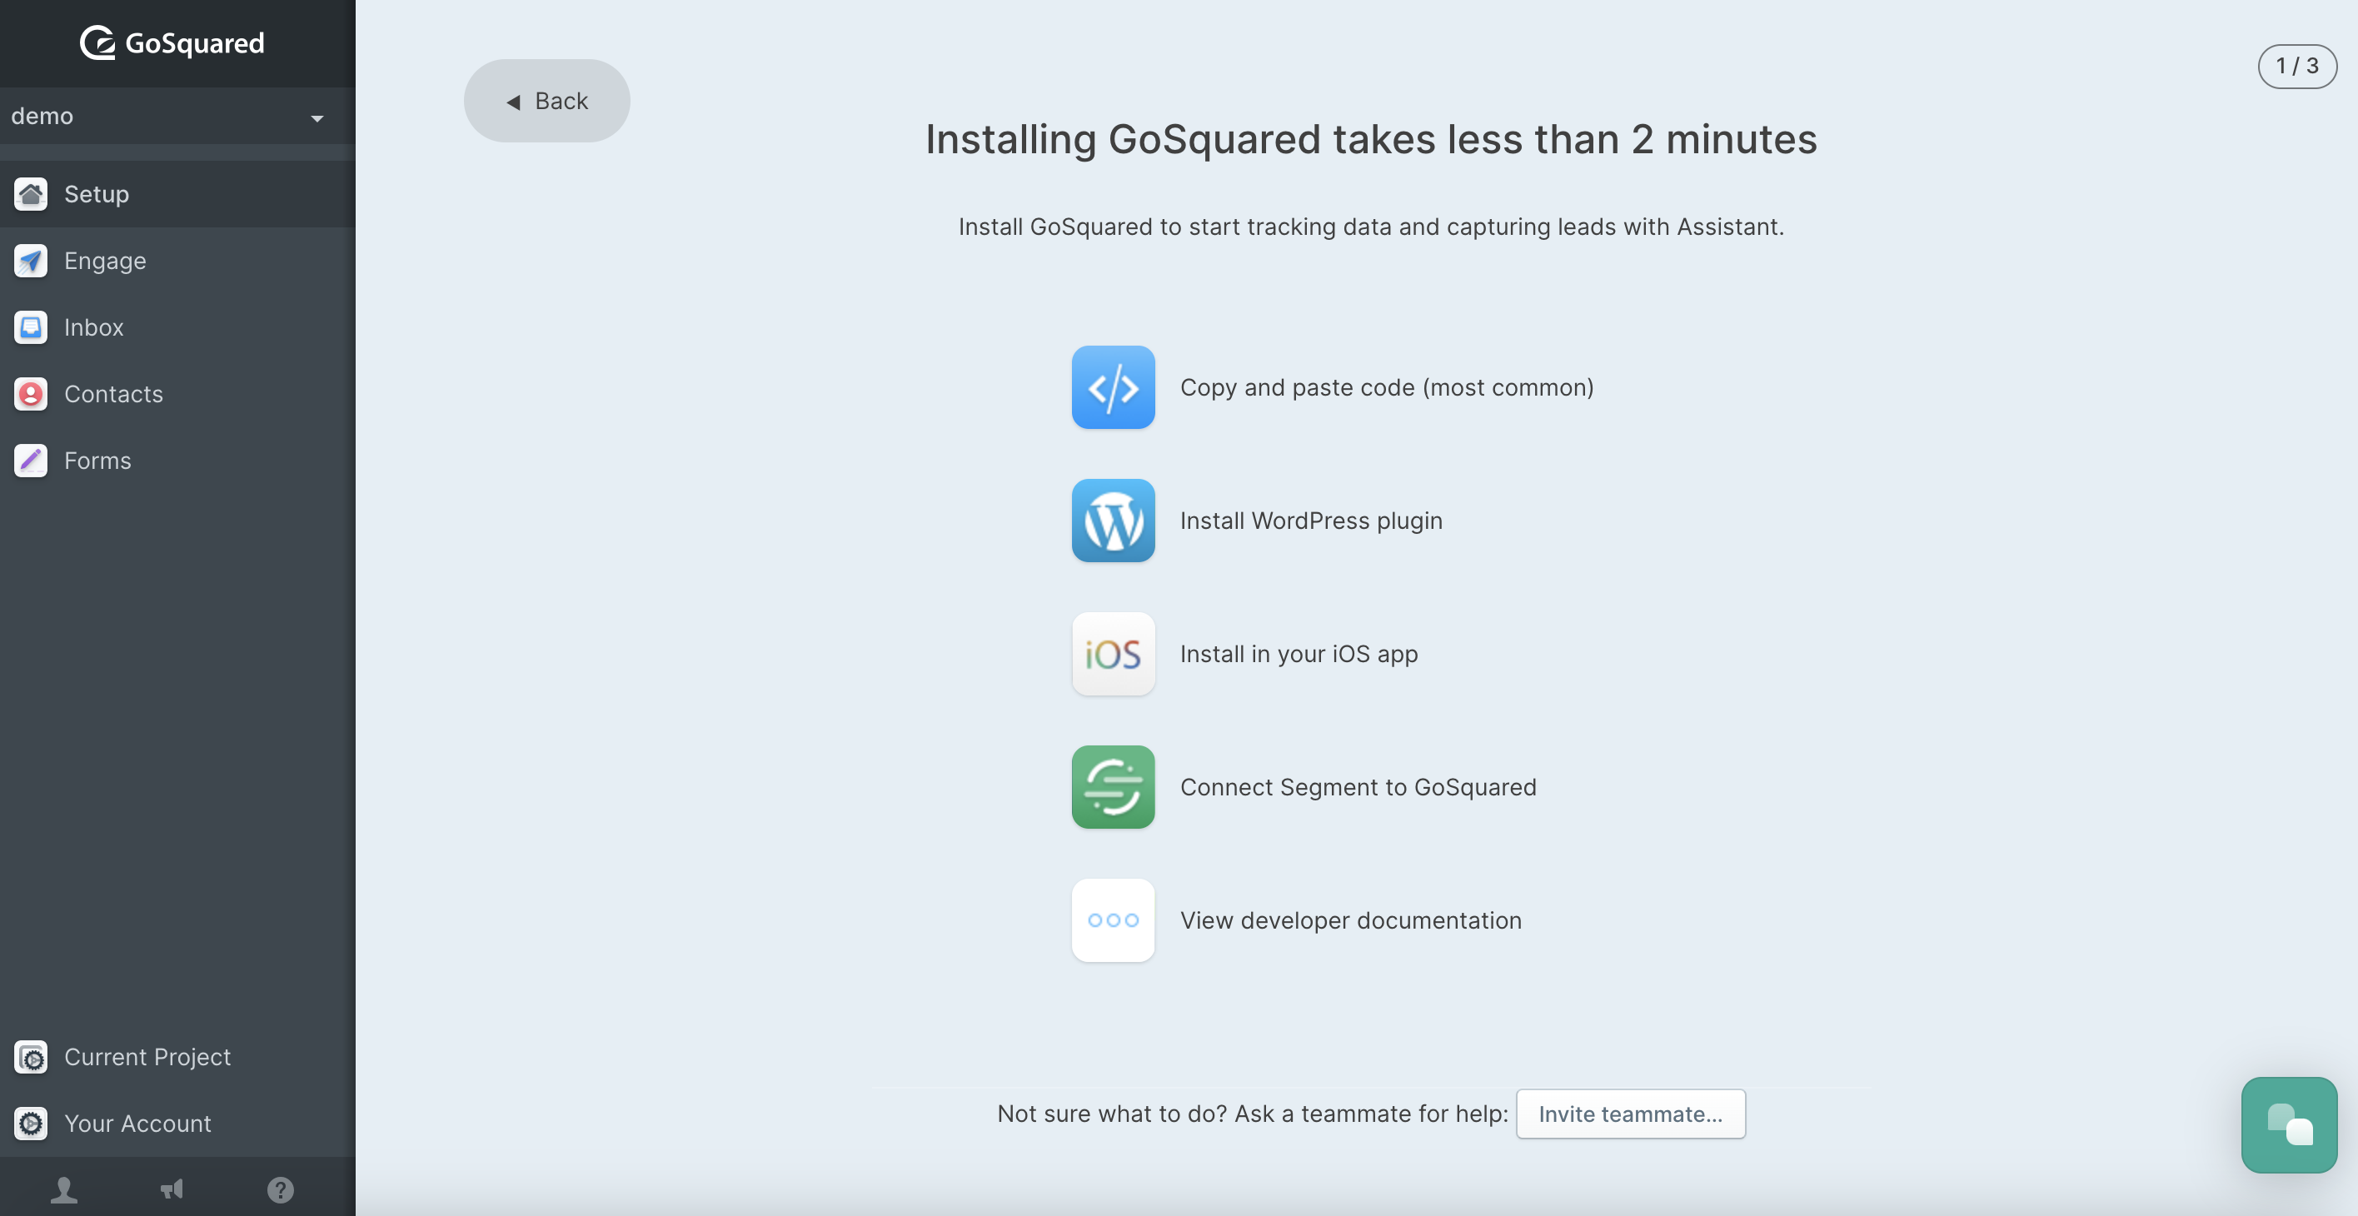Open Current Project settings
Viewport: 2358px width, 1216px height.
177,1057
